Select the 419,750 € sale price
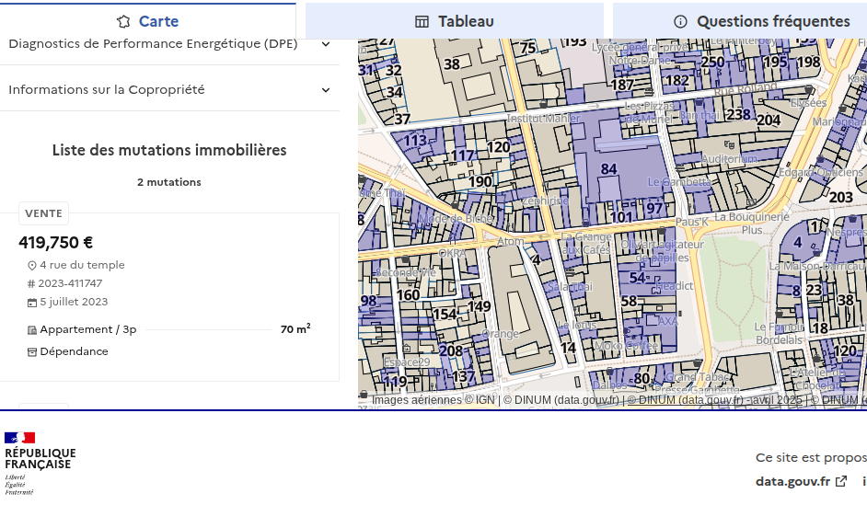867x528 pixels. tap(56, 243)
